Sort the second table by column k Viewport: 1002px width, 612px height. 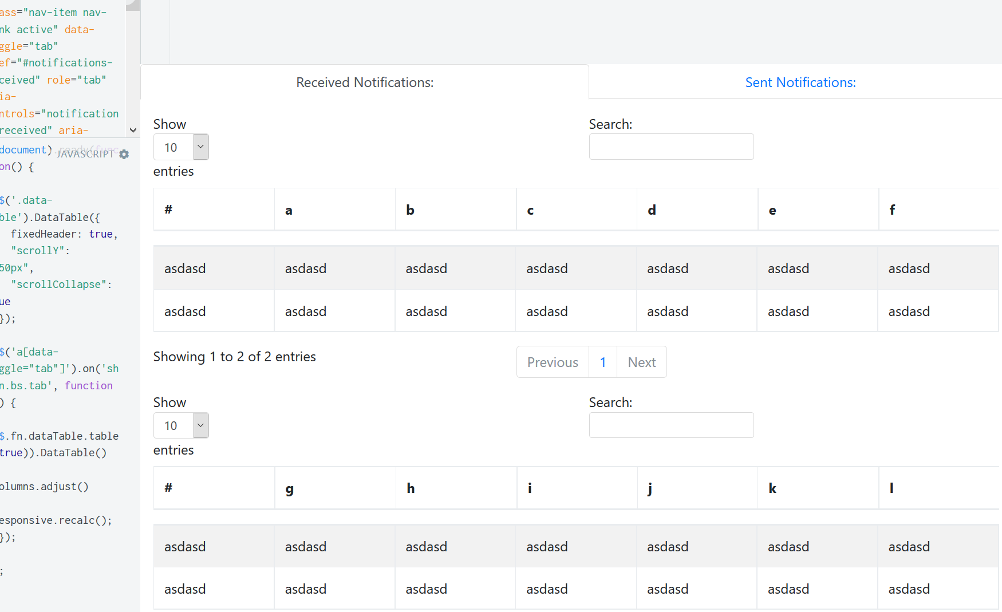tap(817, 488)
